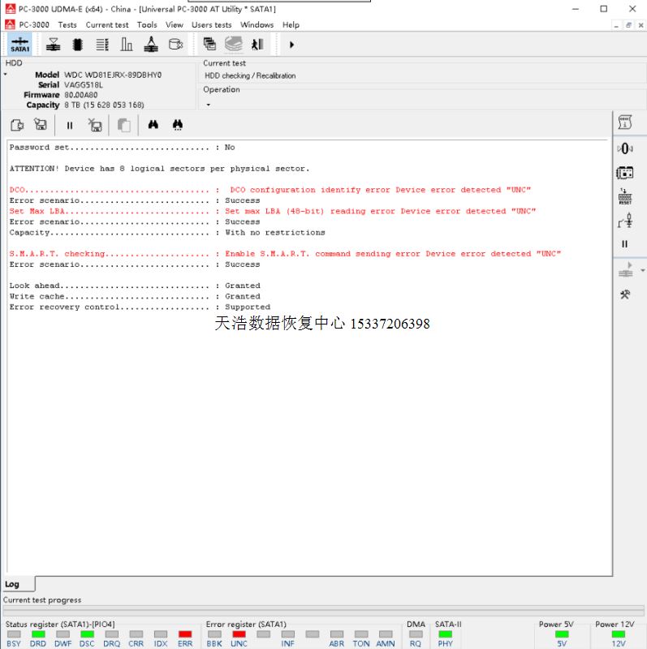Click the binoculars Find icon in log toolbar
Screen dimensions: 647x649
pos(153,125)
